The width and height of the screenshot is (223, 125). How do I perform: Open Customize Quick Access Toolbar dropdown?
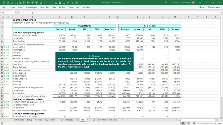tap(80, 3)
